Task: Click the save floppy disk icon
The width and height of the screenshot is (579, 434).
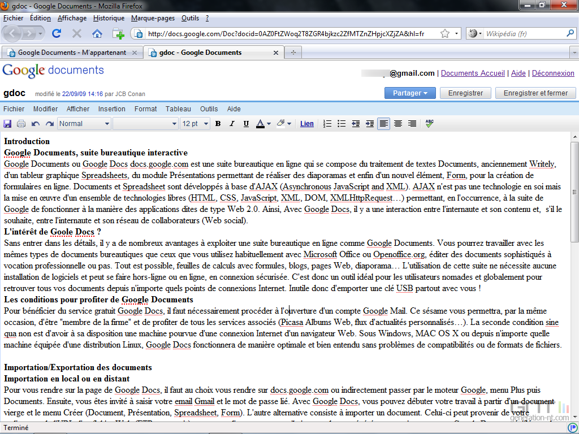Action: click(x=7, y=124)
